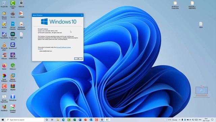Open PowerPoint from the taskbar

[x=85, y=120]
